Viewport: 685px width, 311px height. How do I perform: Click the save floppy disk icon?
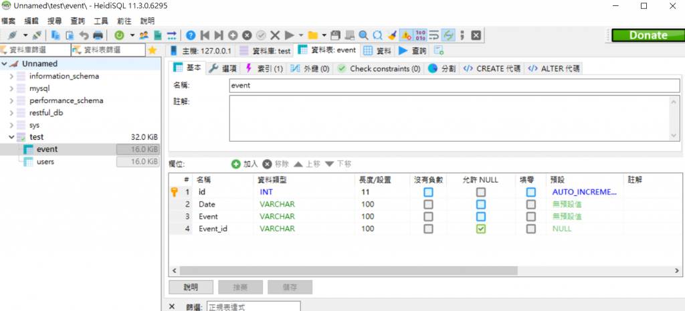point(336,35)
